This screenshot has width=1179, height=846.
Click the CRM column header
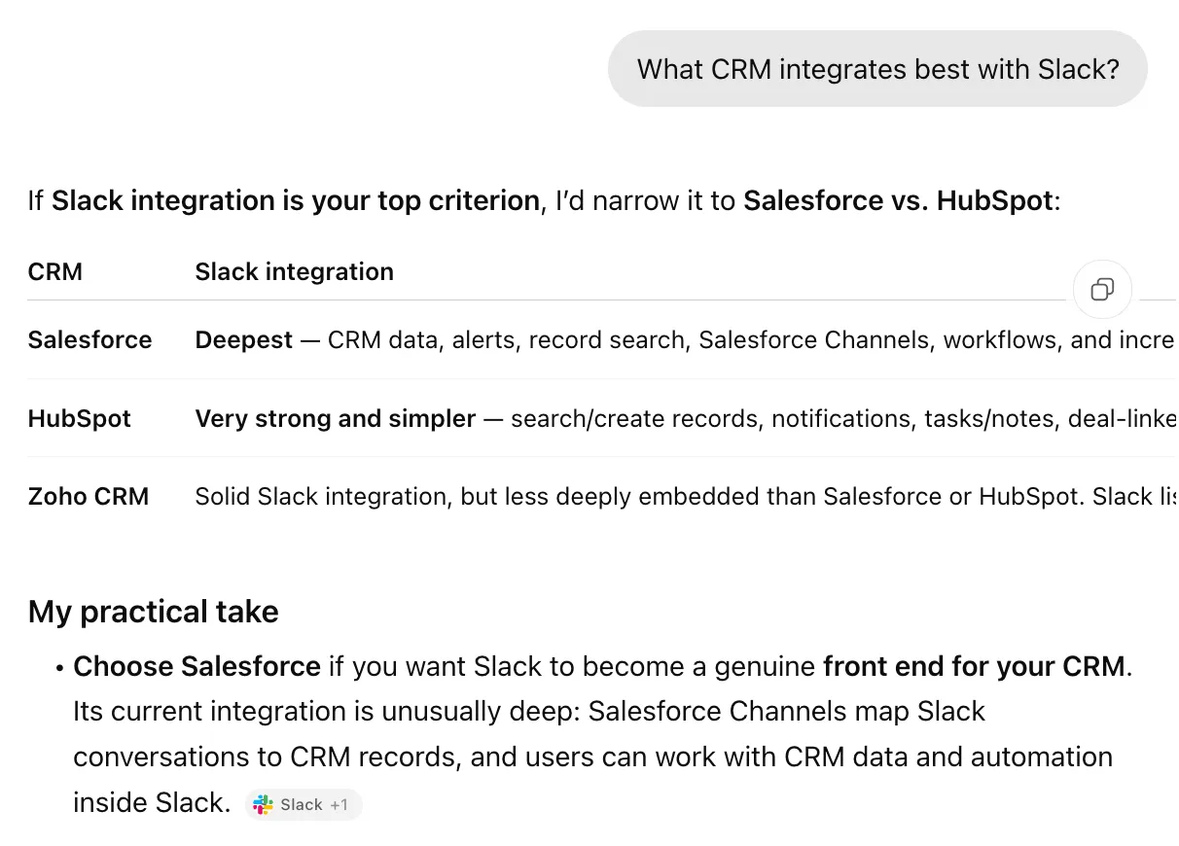click(x=55, y=272)
